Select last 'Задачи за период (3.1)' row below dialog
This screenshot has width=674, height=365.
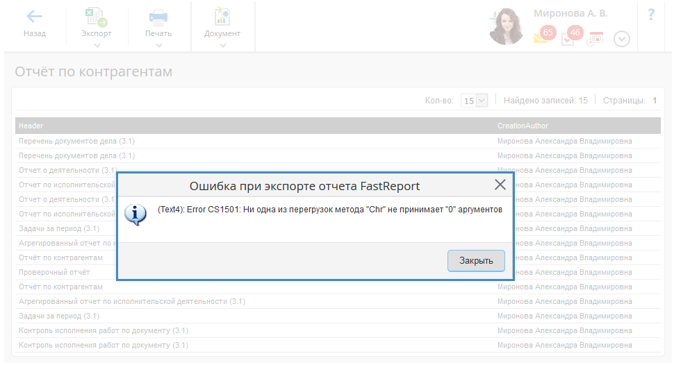(338, 316)
